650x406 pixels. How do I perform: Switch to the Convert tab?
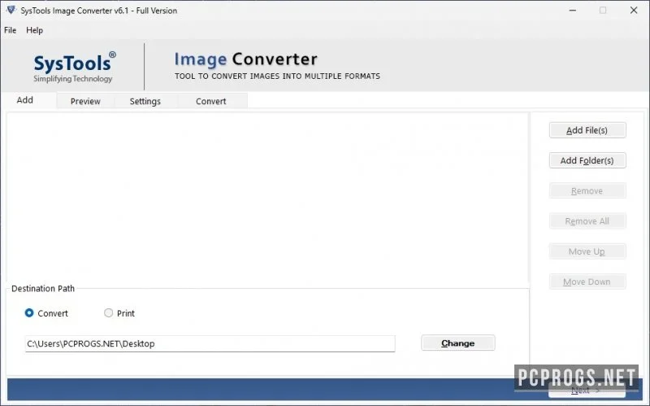[211, 101]
